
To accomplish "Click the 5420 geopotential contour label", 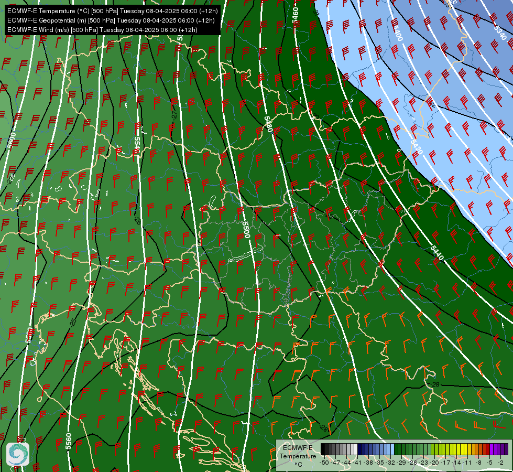I will [x=416, y=147].
